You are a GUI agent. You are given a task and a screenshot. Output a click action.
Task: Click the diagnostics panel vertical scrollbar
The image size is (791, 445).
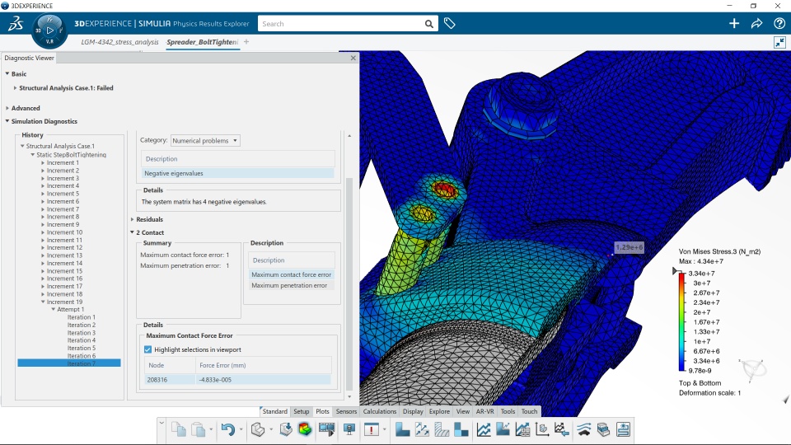[349, 283]
